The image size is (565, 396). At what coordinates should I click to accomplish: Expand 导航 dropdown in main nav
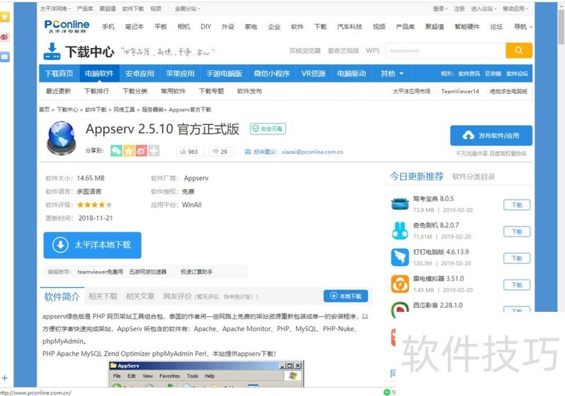523,27
